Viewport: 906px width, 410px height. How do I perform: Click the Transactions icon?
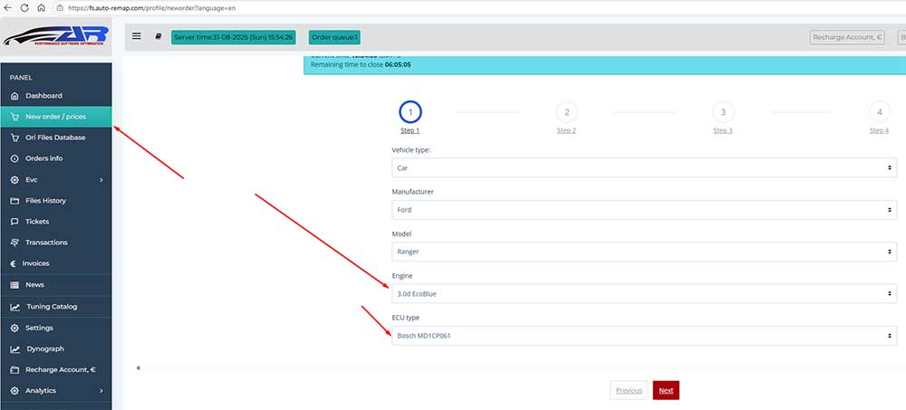click(x=15, y=243)
